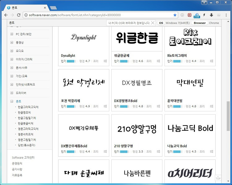Click the Windows icon on Dynalight card

click(x=105, y=61)
